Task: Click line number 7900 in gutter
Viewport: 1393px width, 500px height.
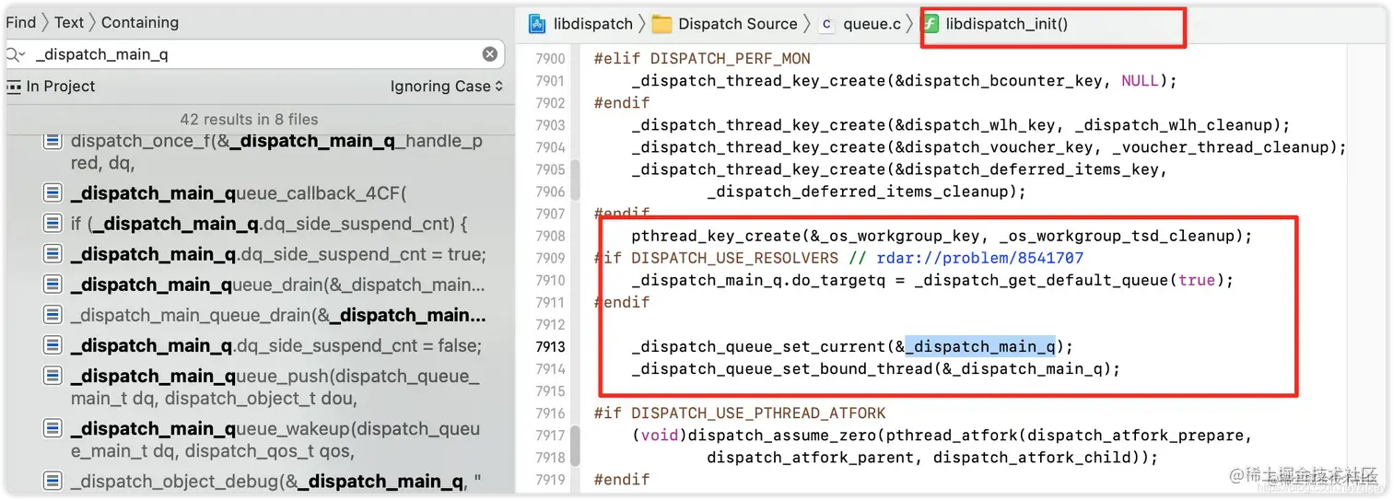Action: [x=550, y=59]
